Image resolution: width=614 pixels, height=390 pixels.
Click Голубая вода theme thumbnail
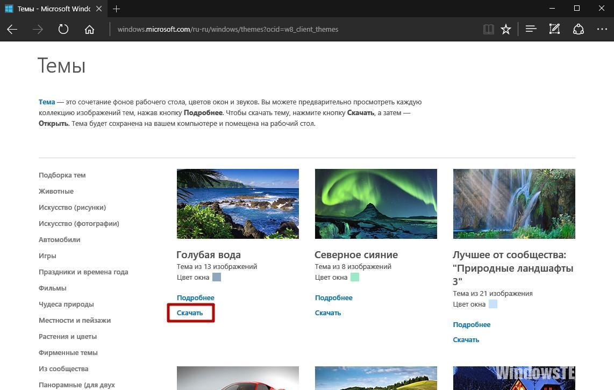[238, 204]
